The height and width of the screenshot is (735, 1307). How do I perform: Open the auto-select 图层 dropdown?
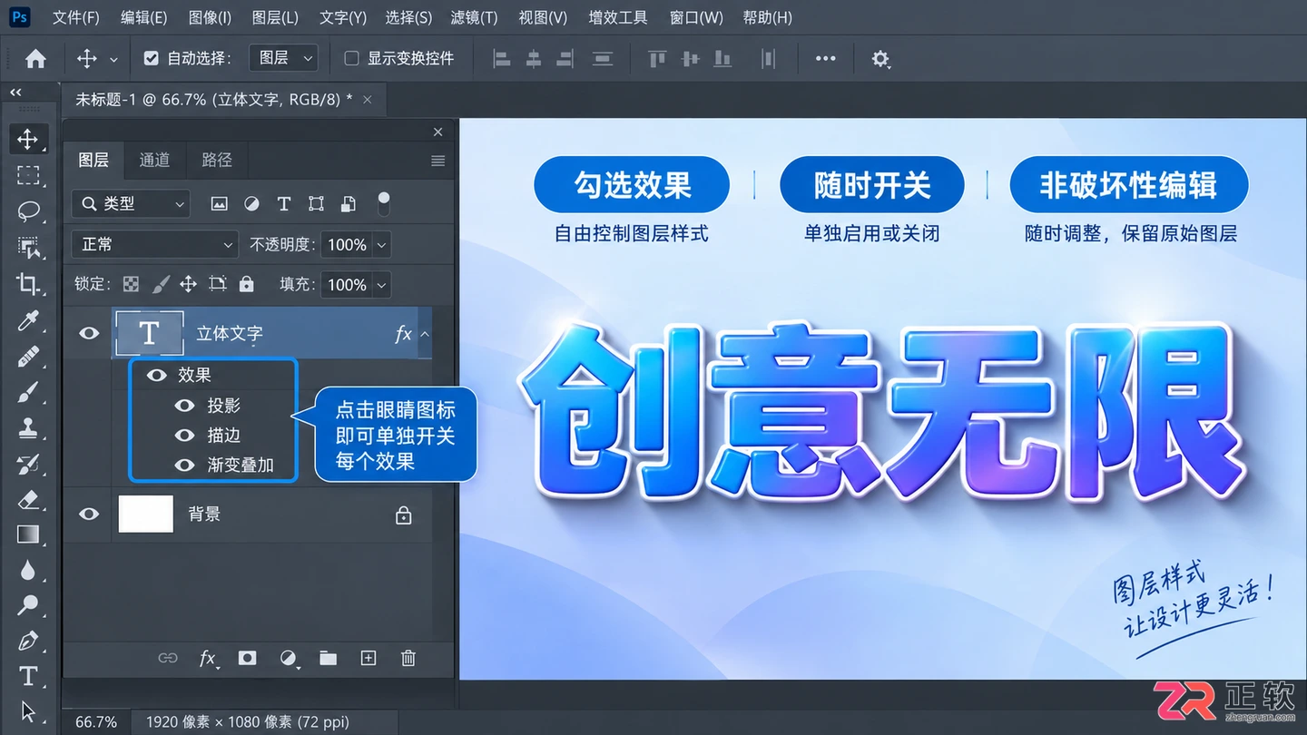point(285,59)
